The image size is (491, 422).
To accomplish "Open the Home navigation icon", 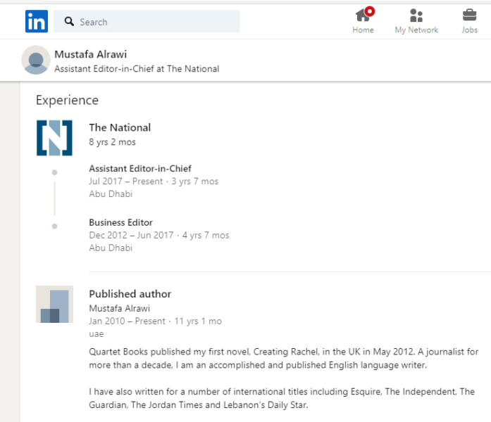I will [x=363, y=15].
